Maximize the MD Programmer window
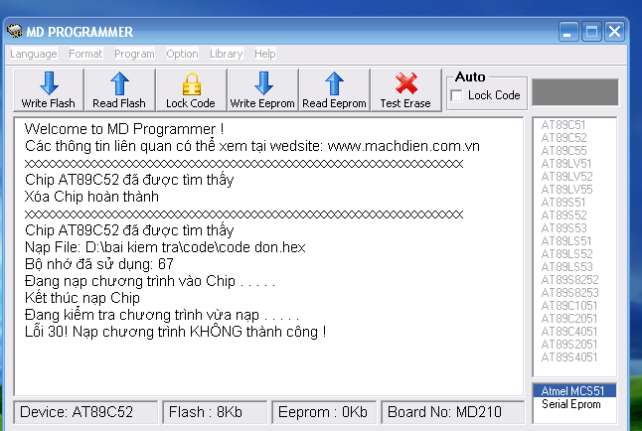642x431 pixels. coord(591,31)
